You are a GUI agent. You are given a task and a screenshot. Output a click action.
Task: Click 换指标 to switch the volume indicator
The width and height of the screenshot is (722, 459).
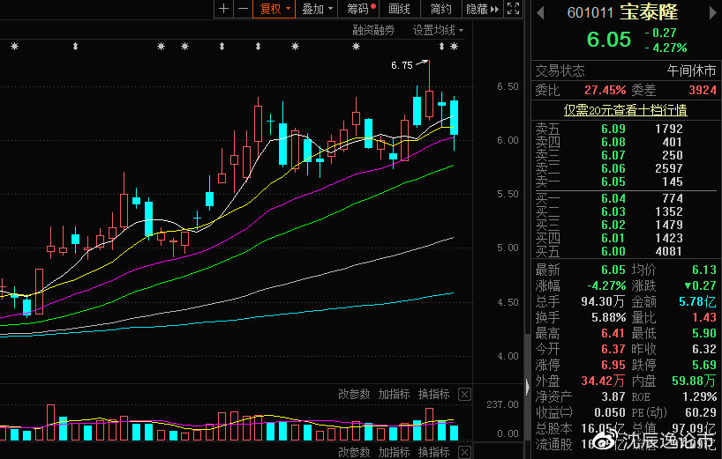(x=434, y=394)
